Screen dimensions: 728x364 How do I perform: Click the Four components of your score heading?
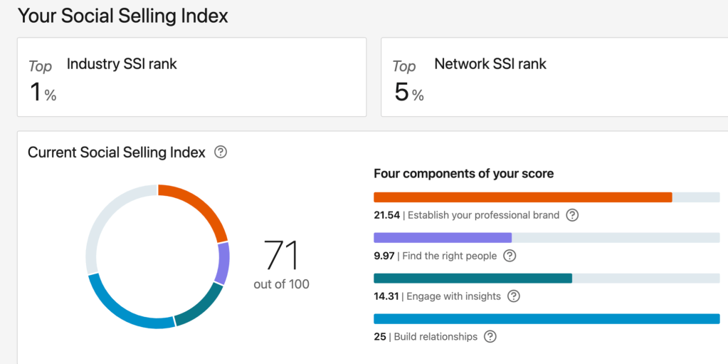463,173
